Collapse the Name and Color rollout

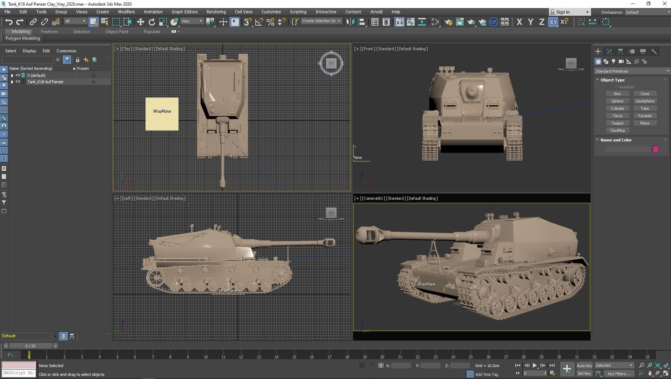pos(597,140)
